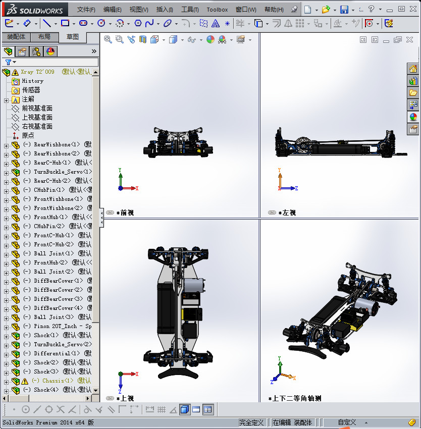The width and height of the screenshot is (421, 429).
Task: Toggle link views in Left viewport
Action: point(272,212)
